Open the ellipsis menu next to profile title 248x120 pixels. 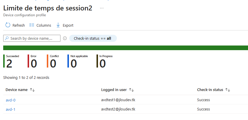[102, 8]
